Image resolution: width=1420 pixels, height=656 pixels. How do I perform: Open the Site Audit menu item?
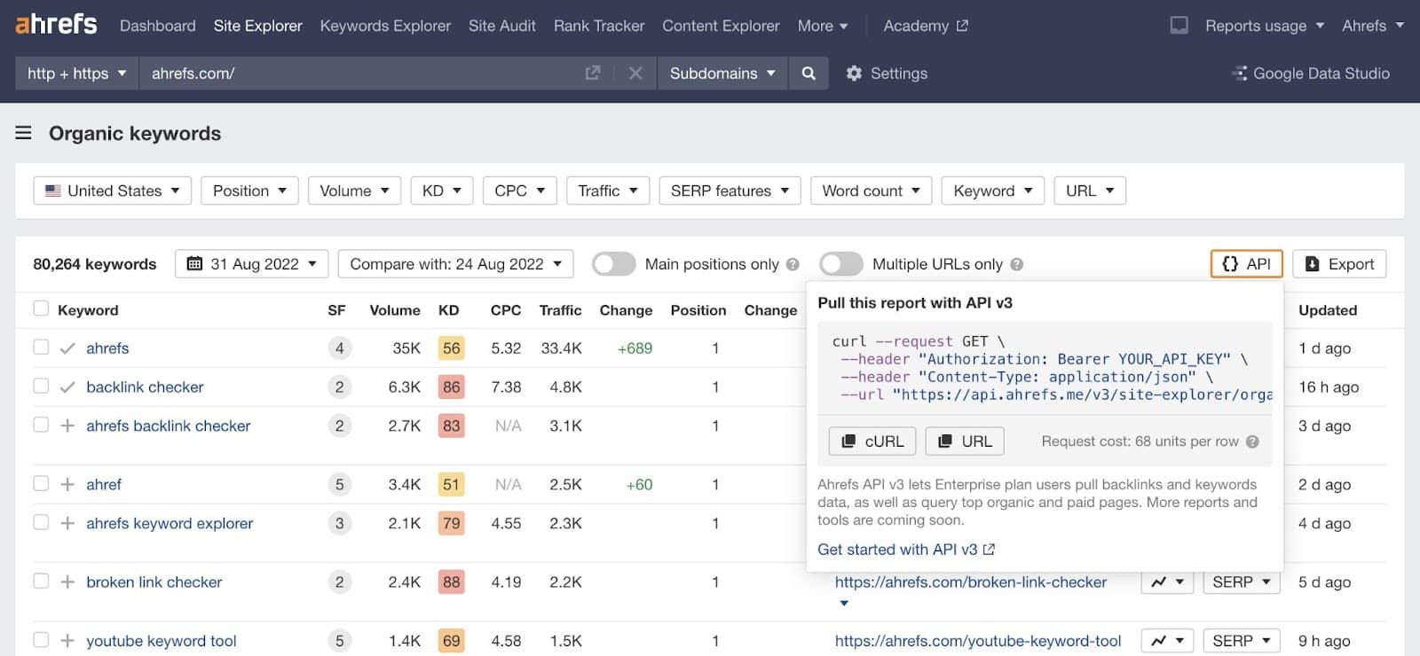[501, 26]
